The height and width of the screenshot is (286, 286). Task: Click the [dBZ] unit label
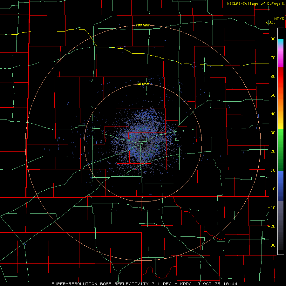click(270, 22)
